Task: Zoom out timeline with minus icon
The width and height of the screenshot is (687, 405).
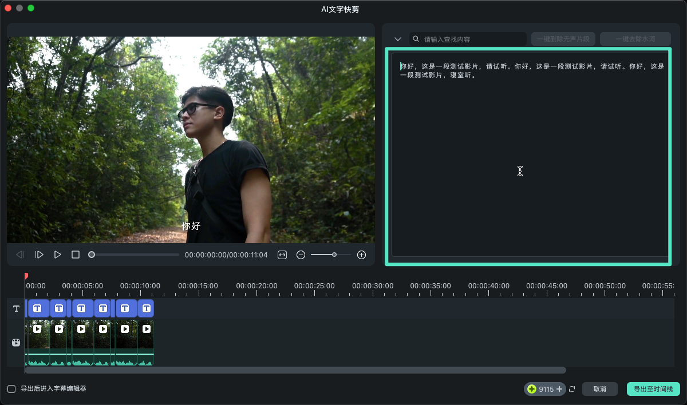Action: click(x=301, y=255)
